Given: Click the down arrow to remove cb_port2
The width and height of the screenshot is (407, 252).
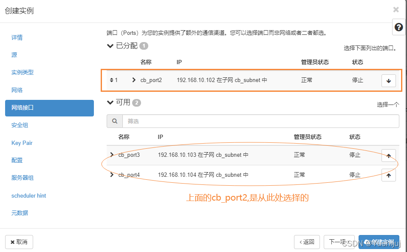Looking at the screenshot, I should (x=388, y=80).
